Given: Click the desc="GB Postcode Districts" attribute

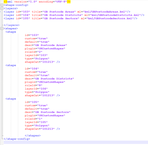Looking at the screenshot, I should [x=49, y=79].
